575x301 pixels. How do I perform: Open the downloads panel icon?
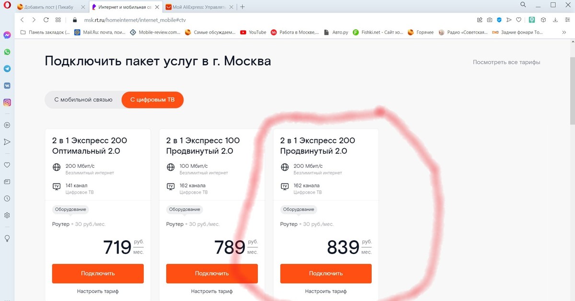(555, 20)
